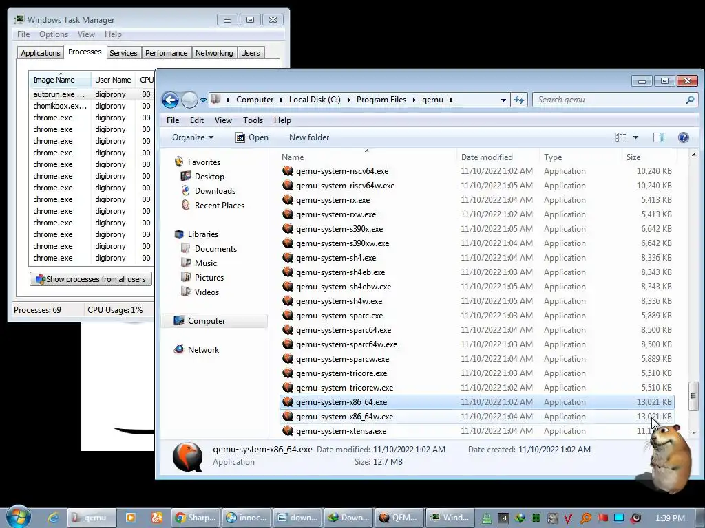Expand the Computer breadcrumb arrow

click(x=282, y=100)
